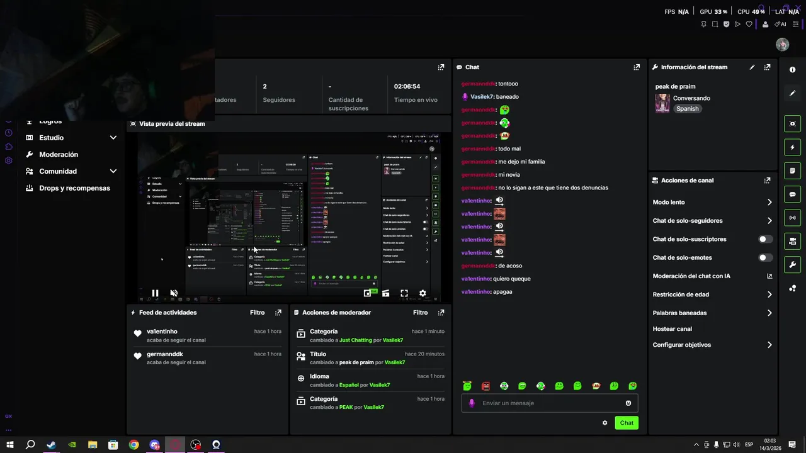Image resolution: width=806 pixels, height=453 pixels.
Task: Pop out Acciones de canal panel
Action: [x=767, y=181]
